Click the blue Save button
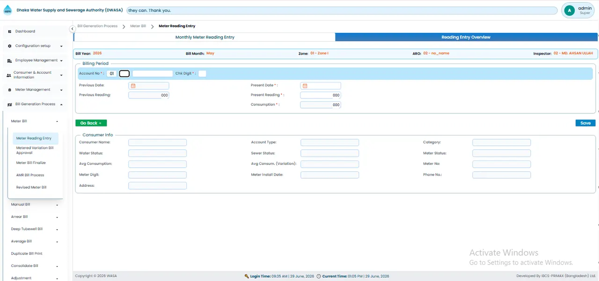 (585, 123)
